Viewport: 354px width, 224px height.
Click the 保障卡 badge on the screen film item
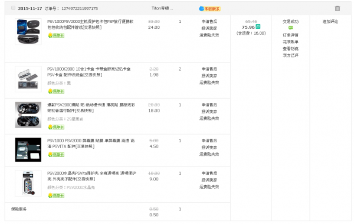point(56,155)
